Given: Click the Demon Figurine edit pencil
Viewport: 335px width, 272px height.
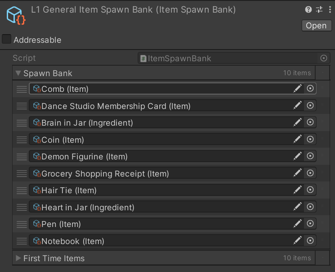Looking at the screenshot, I should 297,156.
